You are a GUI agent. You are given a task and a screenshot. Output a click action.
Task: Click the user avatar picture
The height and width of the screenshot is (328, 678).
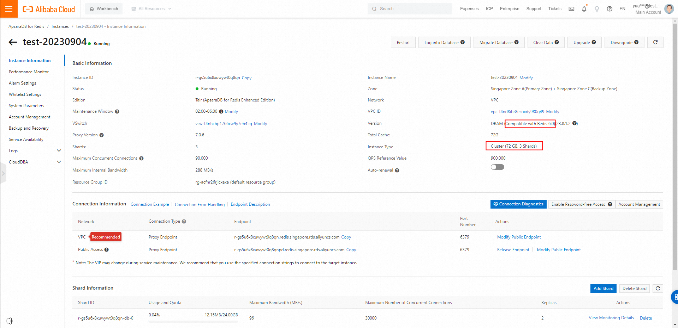click(669, 9)
